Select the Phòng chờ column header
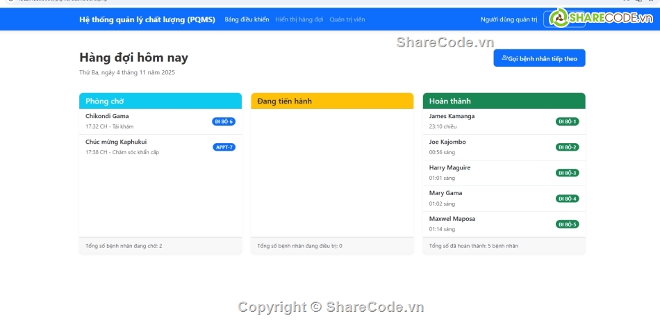Screen dimensions: 660x323 160,101
